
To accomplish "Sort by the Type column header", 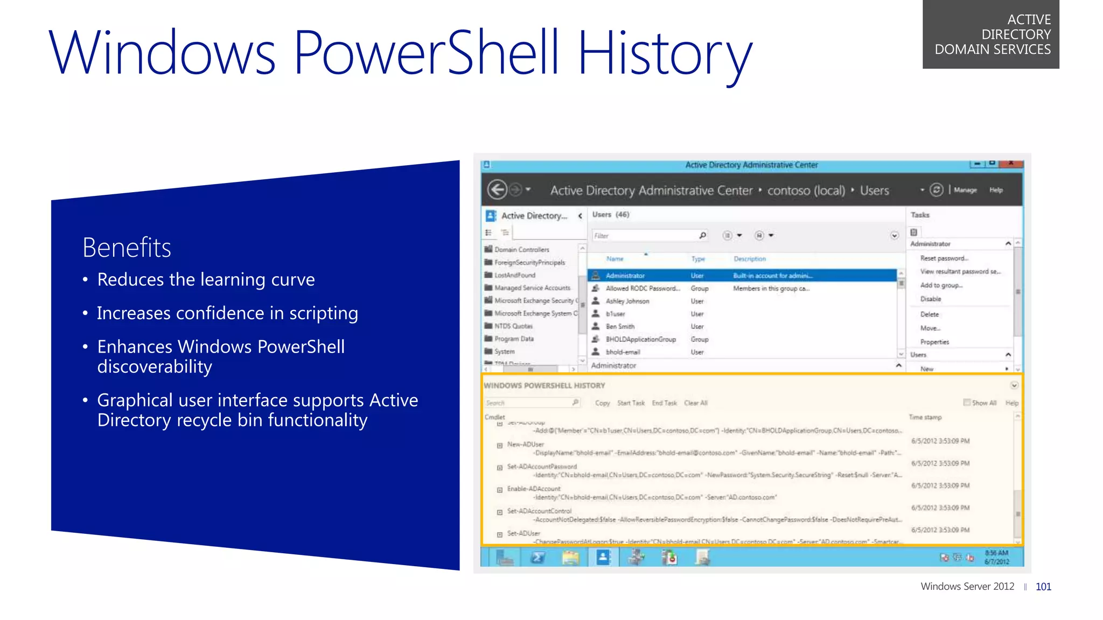I will coord(698,259).
